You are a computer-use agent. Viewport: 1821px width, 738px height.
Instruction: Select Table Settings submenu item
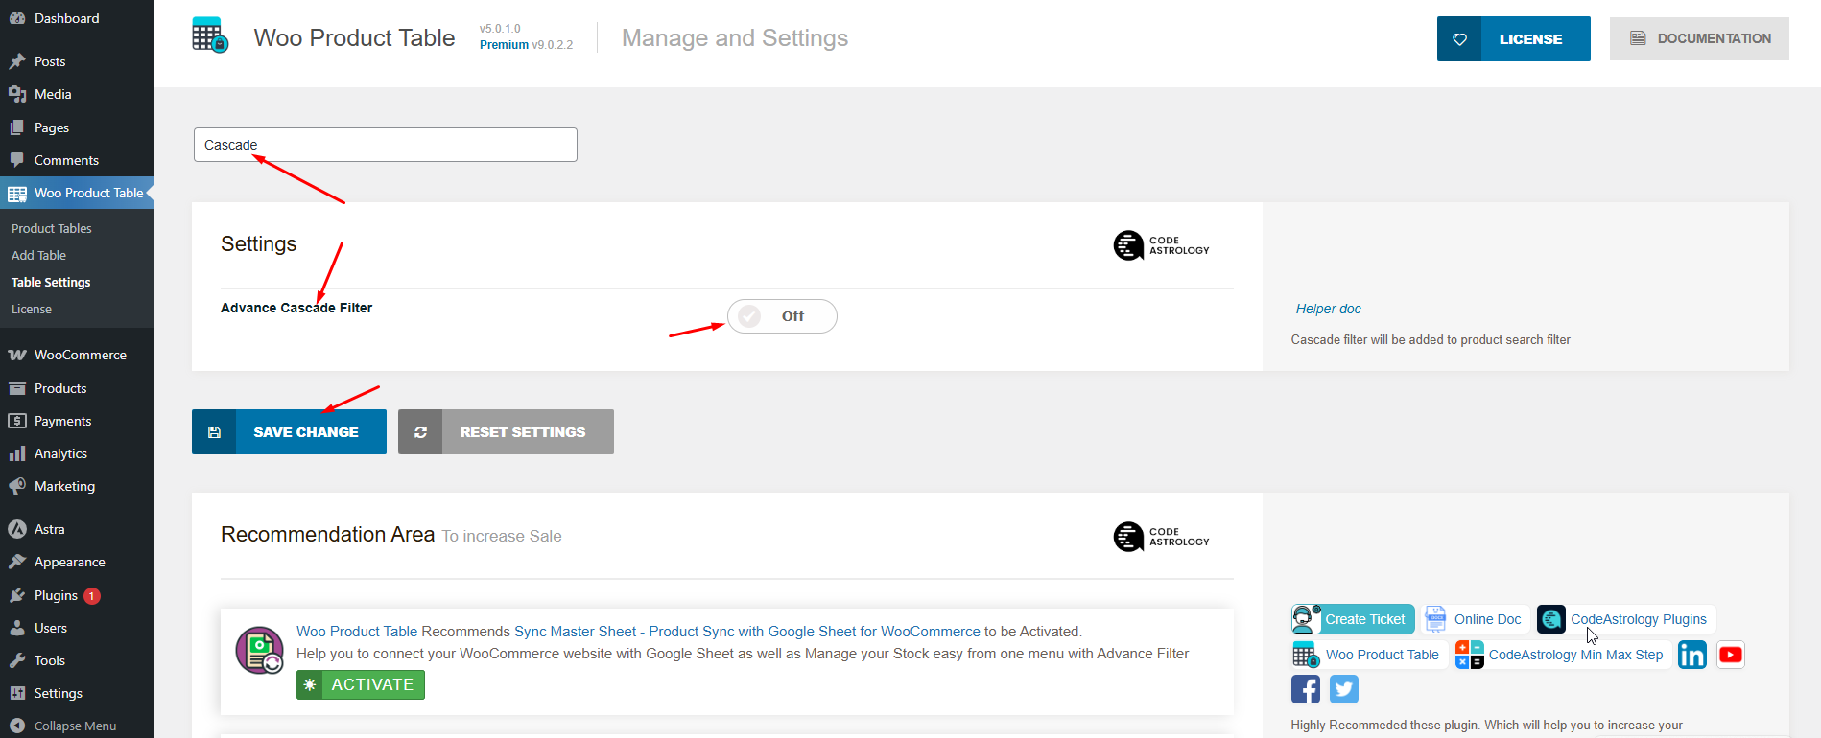point(51,282)
